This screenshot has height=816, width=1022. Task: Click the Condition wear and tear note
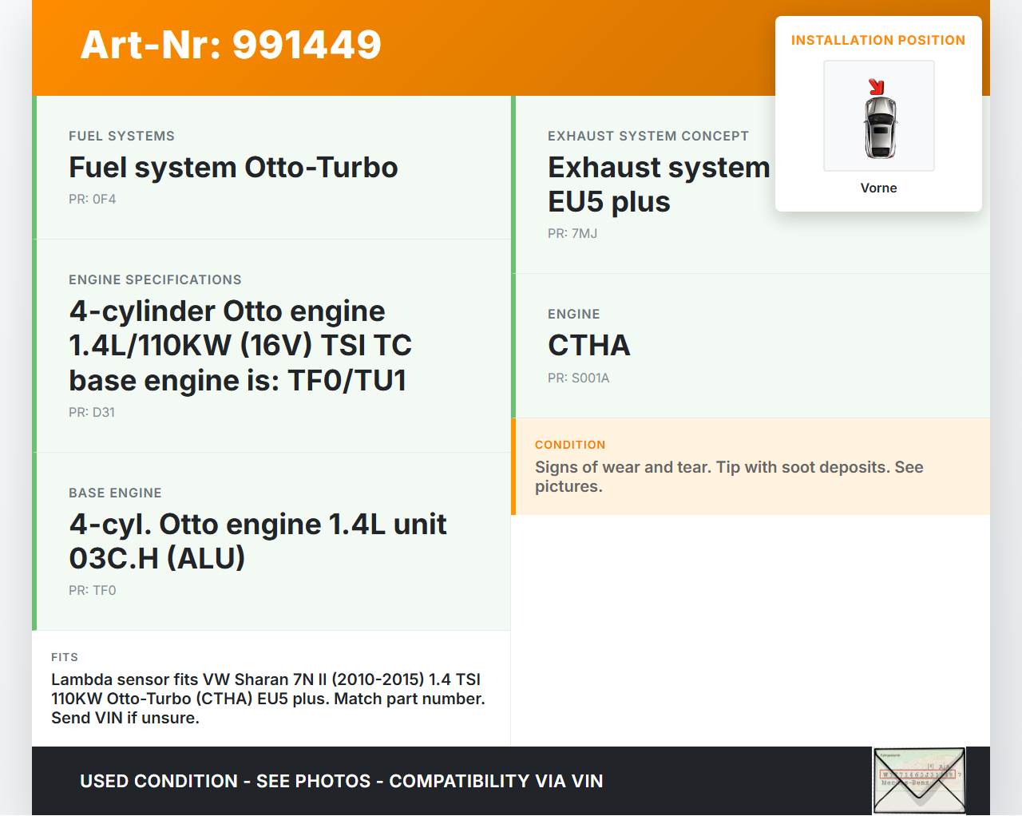coord(728,477)
